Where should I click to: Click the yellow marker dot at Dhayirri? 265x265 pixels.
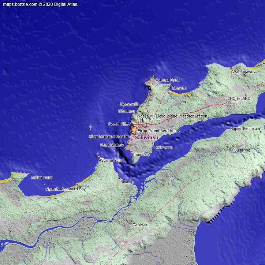click(171, 84)
